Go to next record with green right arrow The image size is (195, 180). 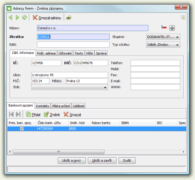pyautogui.click(x=18, y=18)
